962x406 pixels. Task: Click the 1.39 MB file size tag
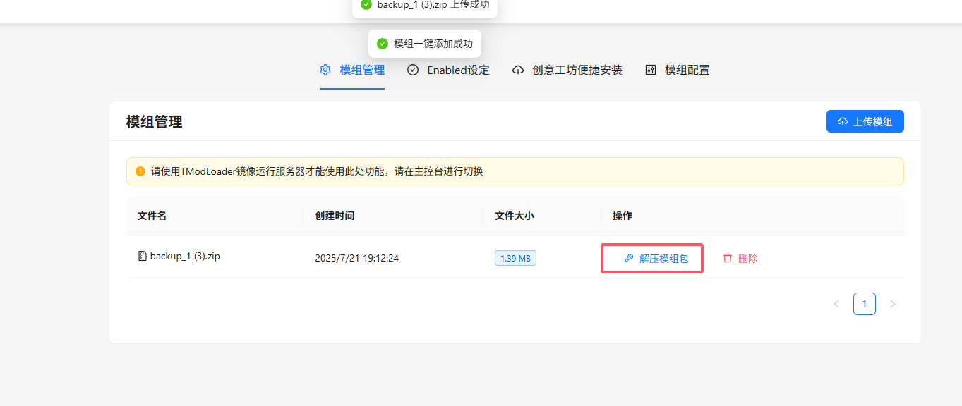515,259
